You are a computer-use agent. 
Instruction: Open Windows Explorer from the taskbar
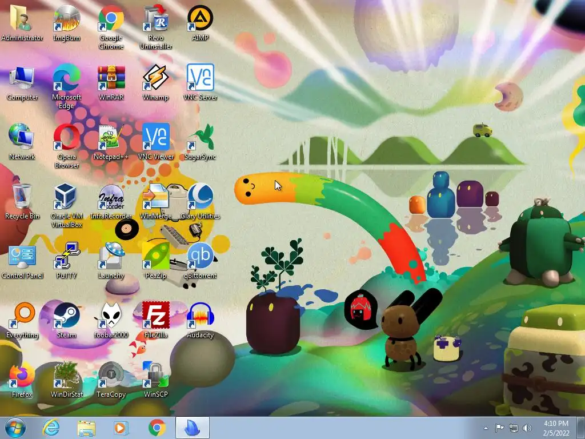coord(86,428)
